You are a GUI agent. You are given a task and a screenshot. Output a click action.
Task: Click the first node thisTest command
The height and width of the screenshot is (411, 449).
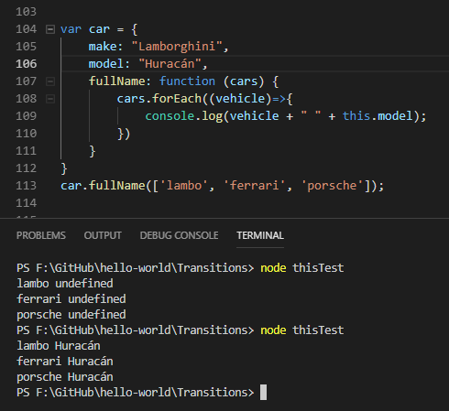(302, 268)
